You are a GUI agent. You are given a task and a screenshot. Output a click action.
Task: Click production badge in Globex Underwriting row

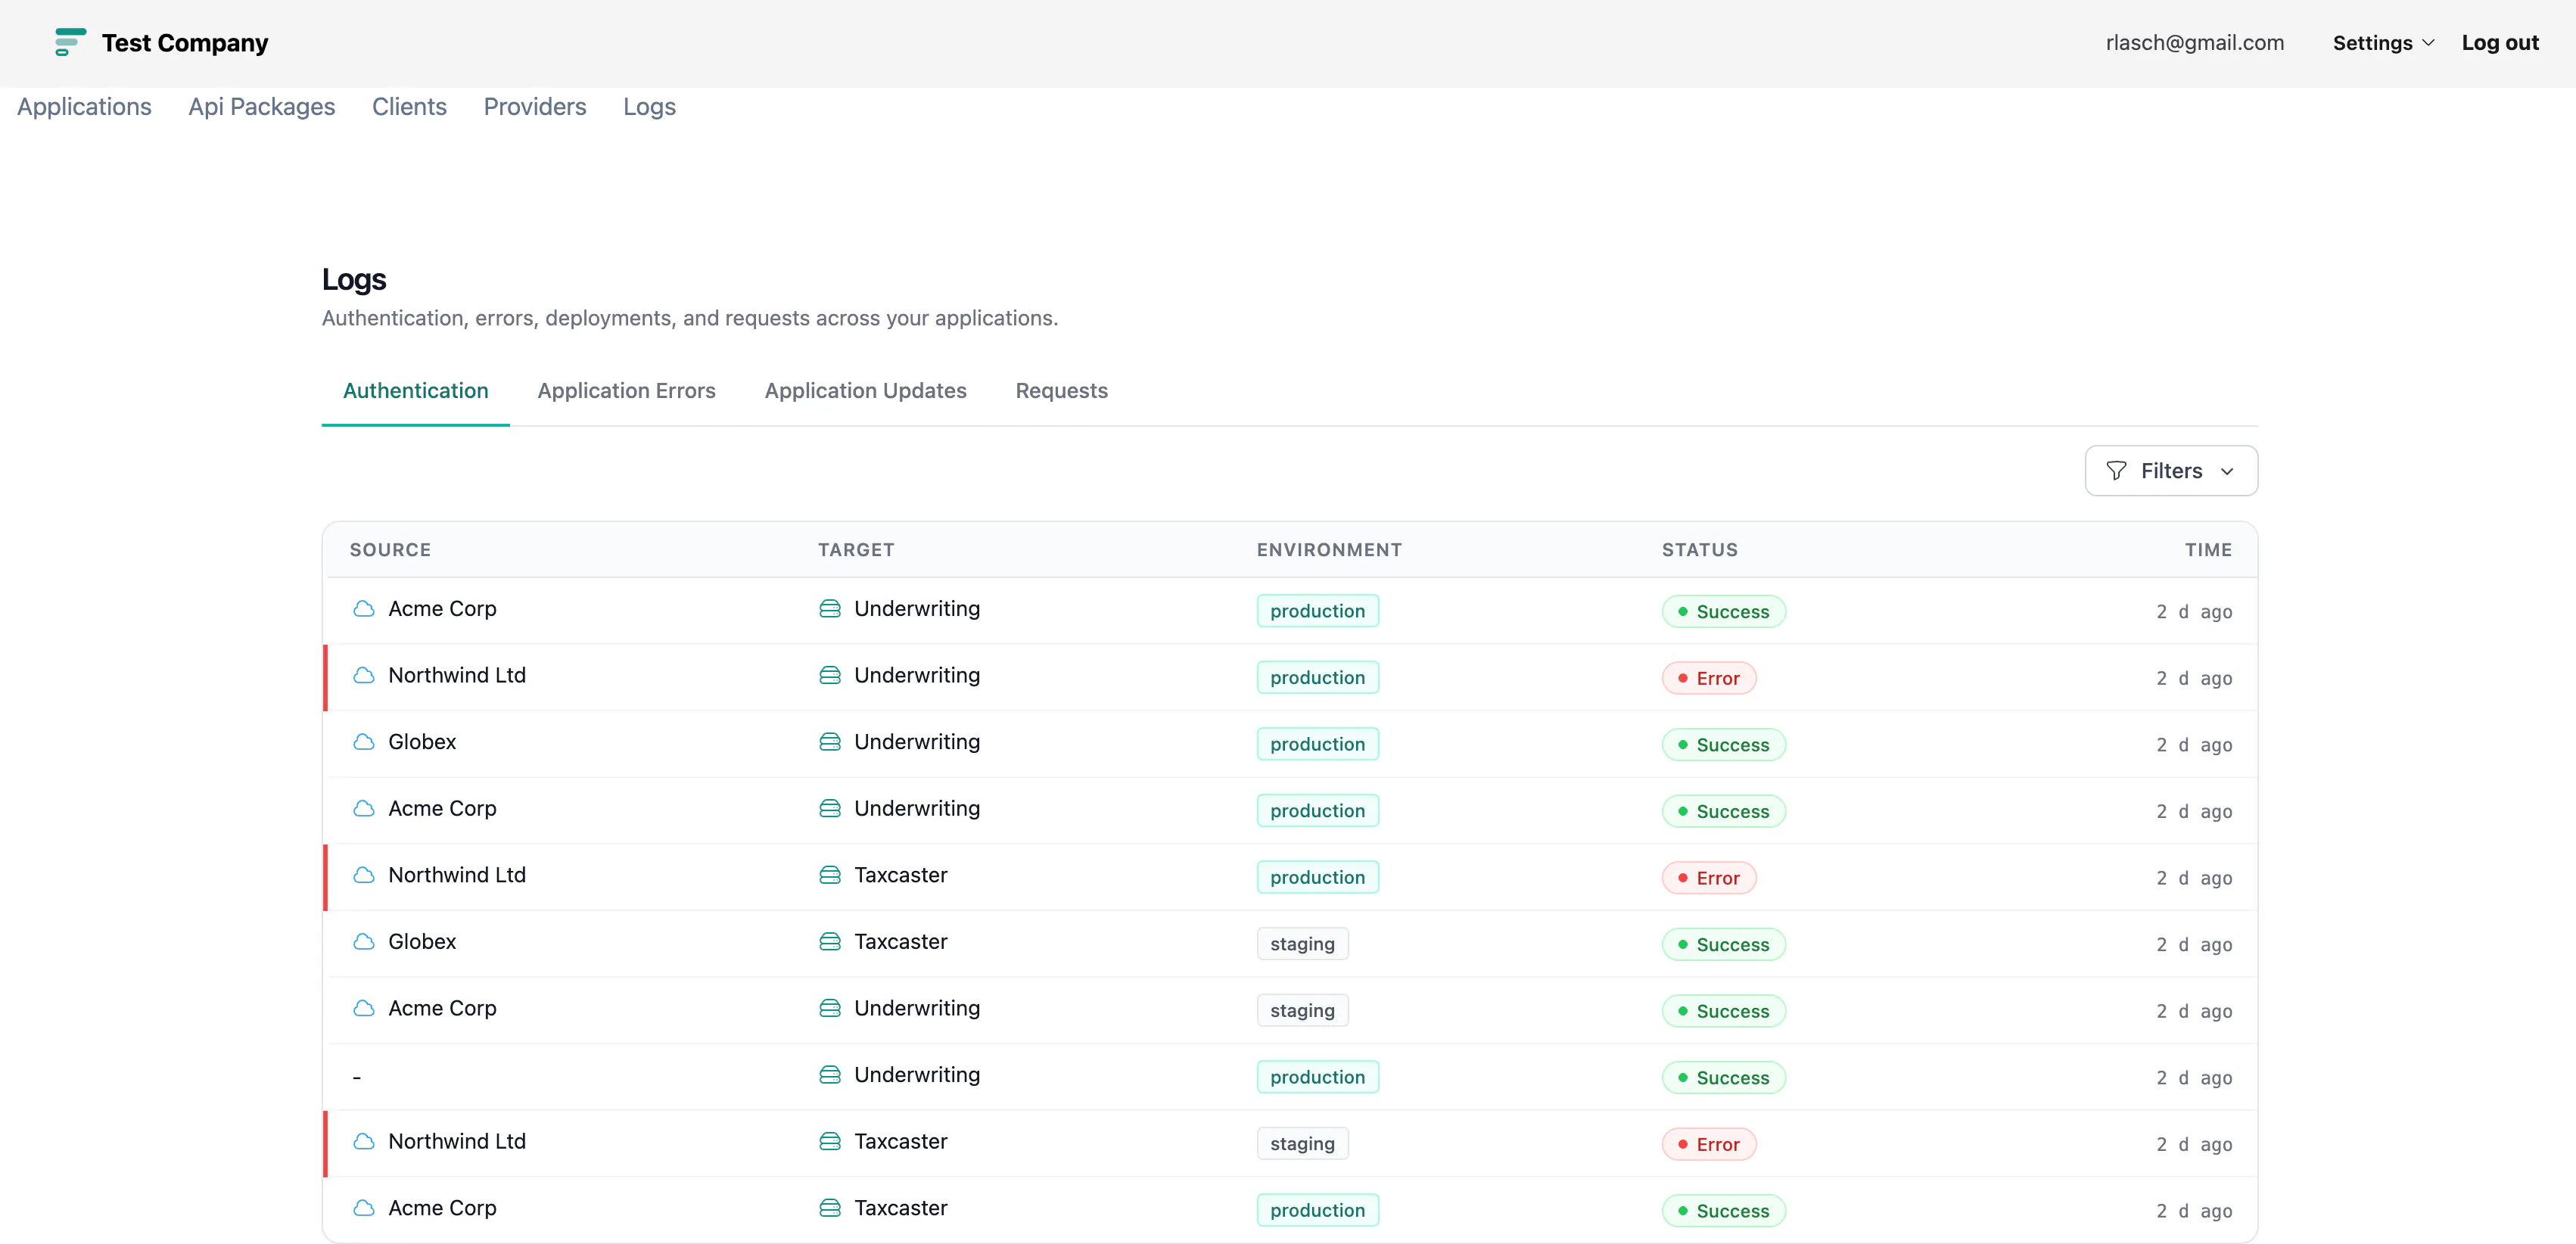point(1317,744)
